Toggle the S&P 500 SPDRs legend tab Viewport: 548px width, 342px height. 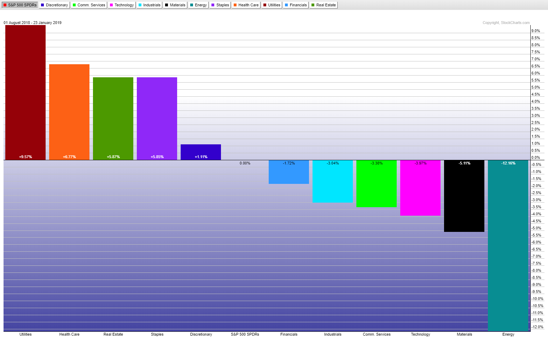pos(20,5)
